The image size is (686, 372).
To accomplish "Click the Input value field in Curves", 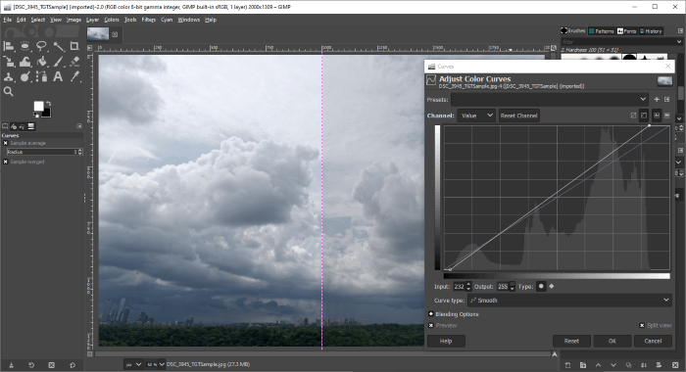I will pyautogui.click(x=459, y=287).
